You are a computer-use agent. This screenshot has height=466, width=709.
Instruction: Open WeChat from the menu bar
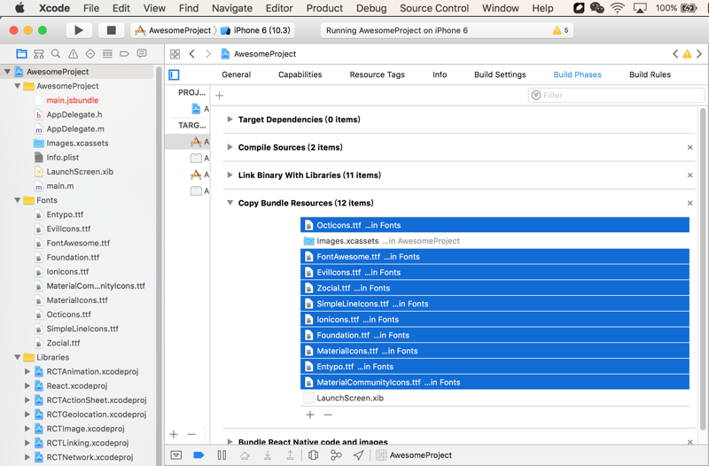(596, 8)
